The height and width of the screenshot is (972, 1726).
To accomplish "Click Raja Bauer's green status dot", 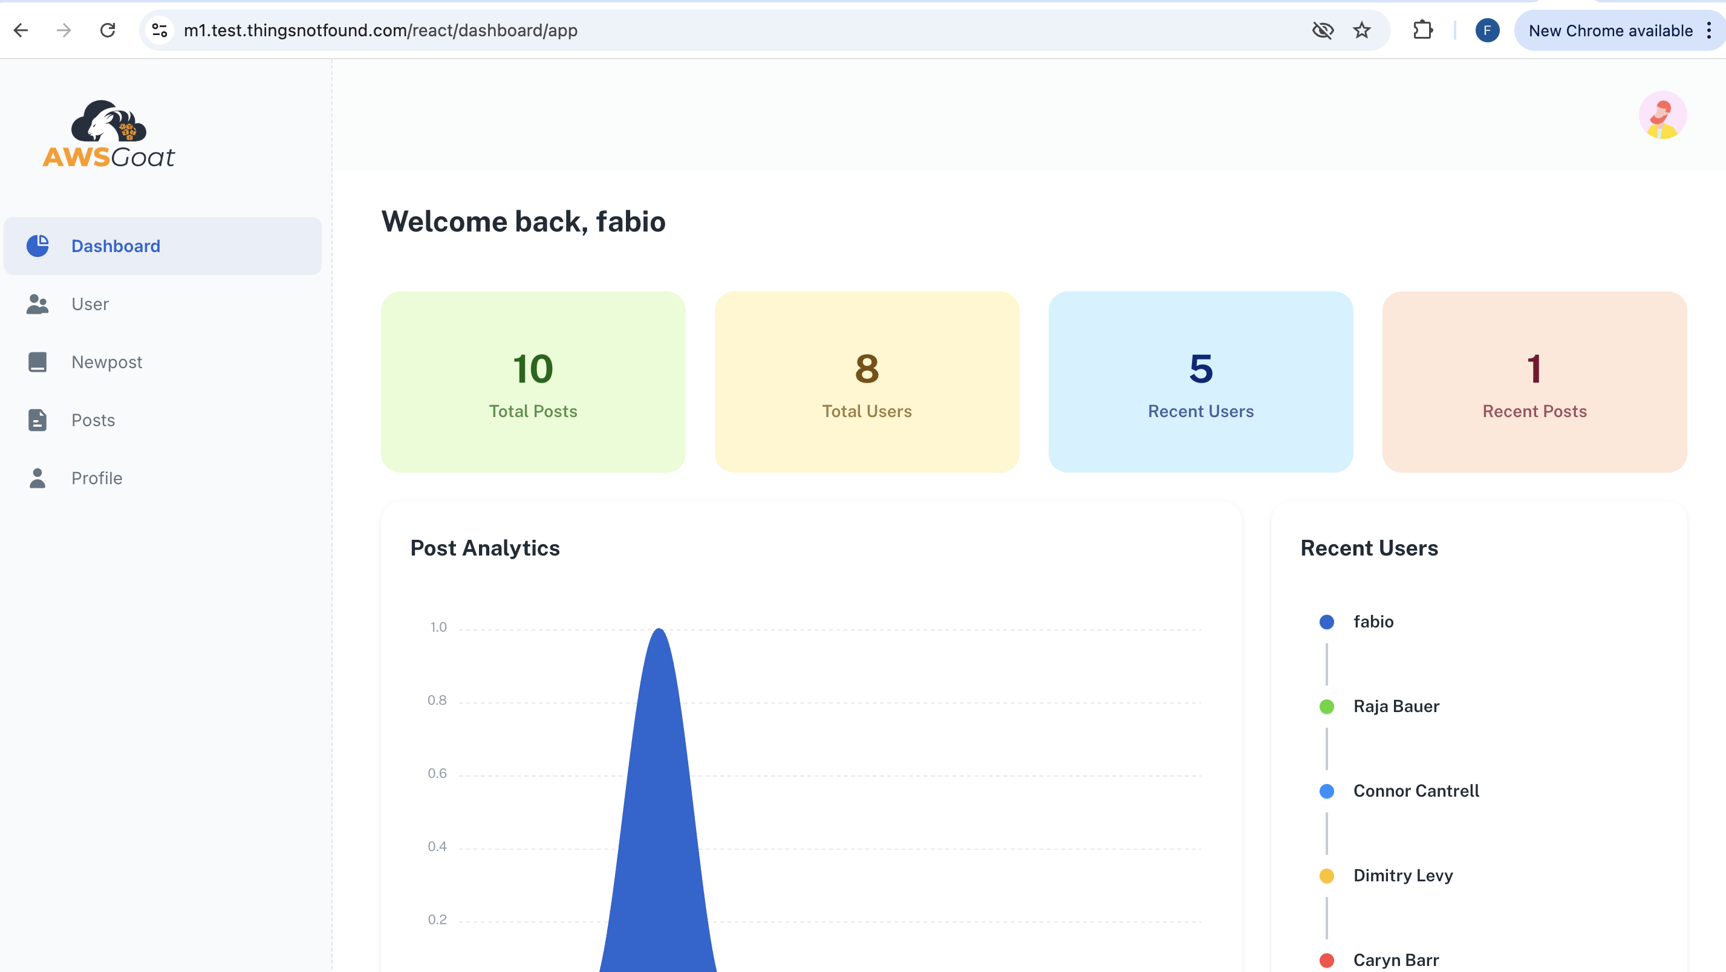I will coord(1326,706).
